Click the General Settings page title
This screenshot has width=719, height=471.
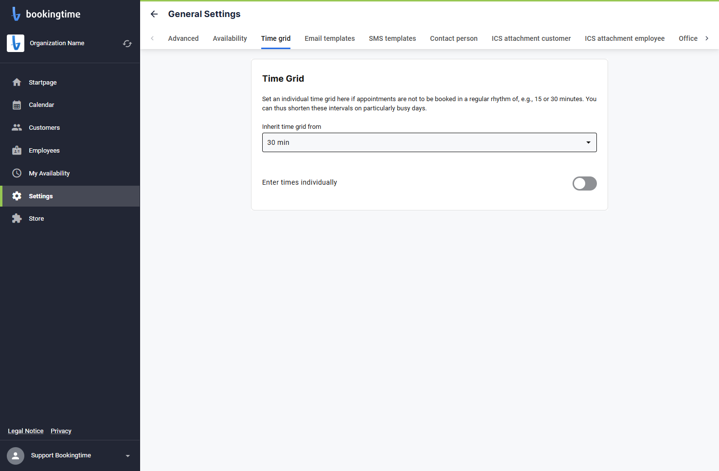[204, 14]
